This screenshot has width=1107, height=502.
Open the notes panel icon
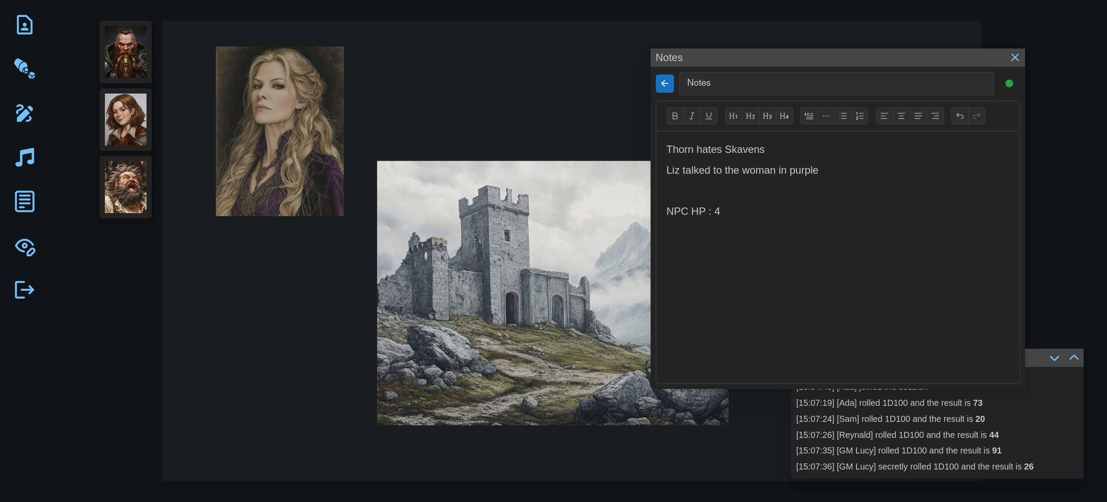point(24,201)
